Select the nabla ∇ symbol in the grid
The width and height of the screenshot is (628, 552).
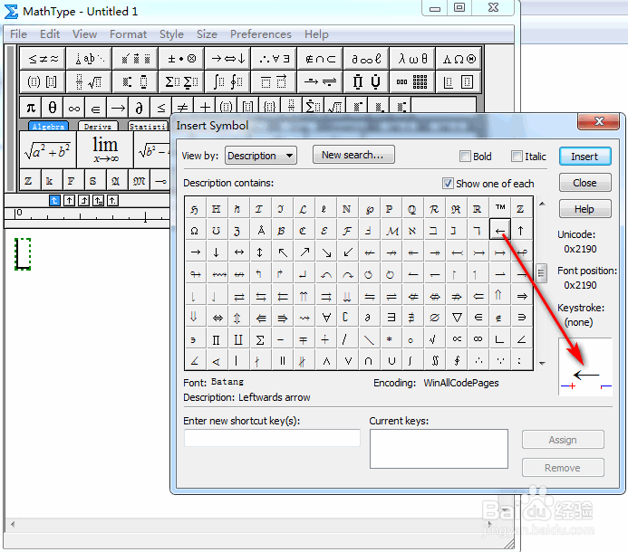click(456, 318)
